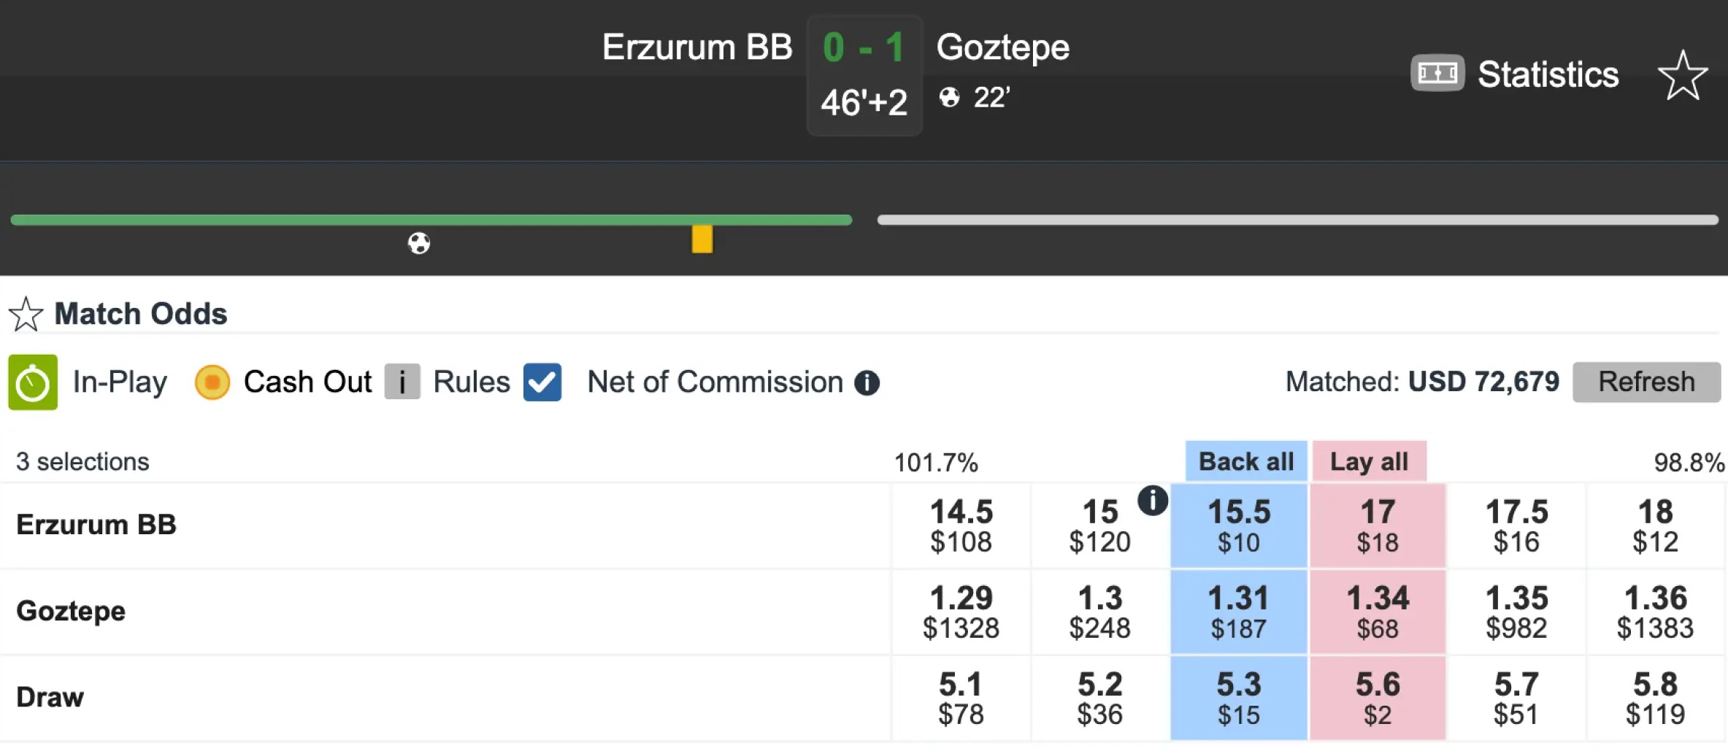Open the Statistics pitch icon
This screenshot has width=1728, height=751.
point(1437,73)
